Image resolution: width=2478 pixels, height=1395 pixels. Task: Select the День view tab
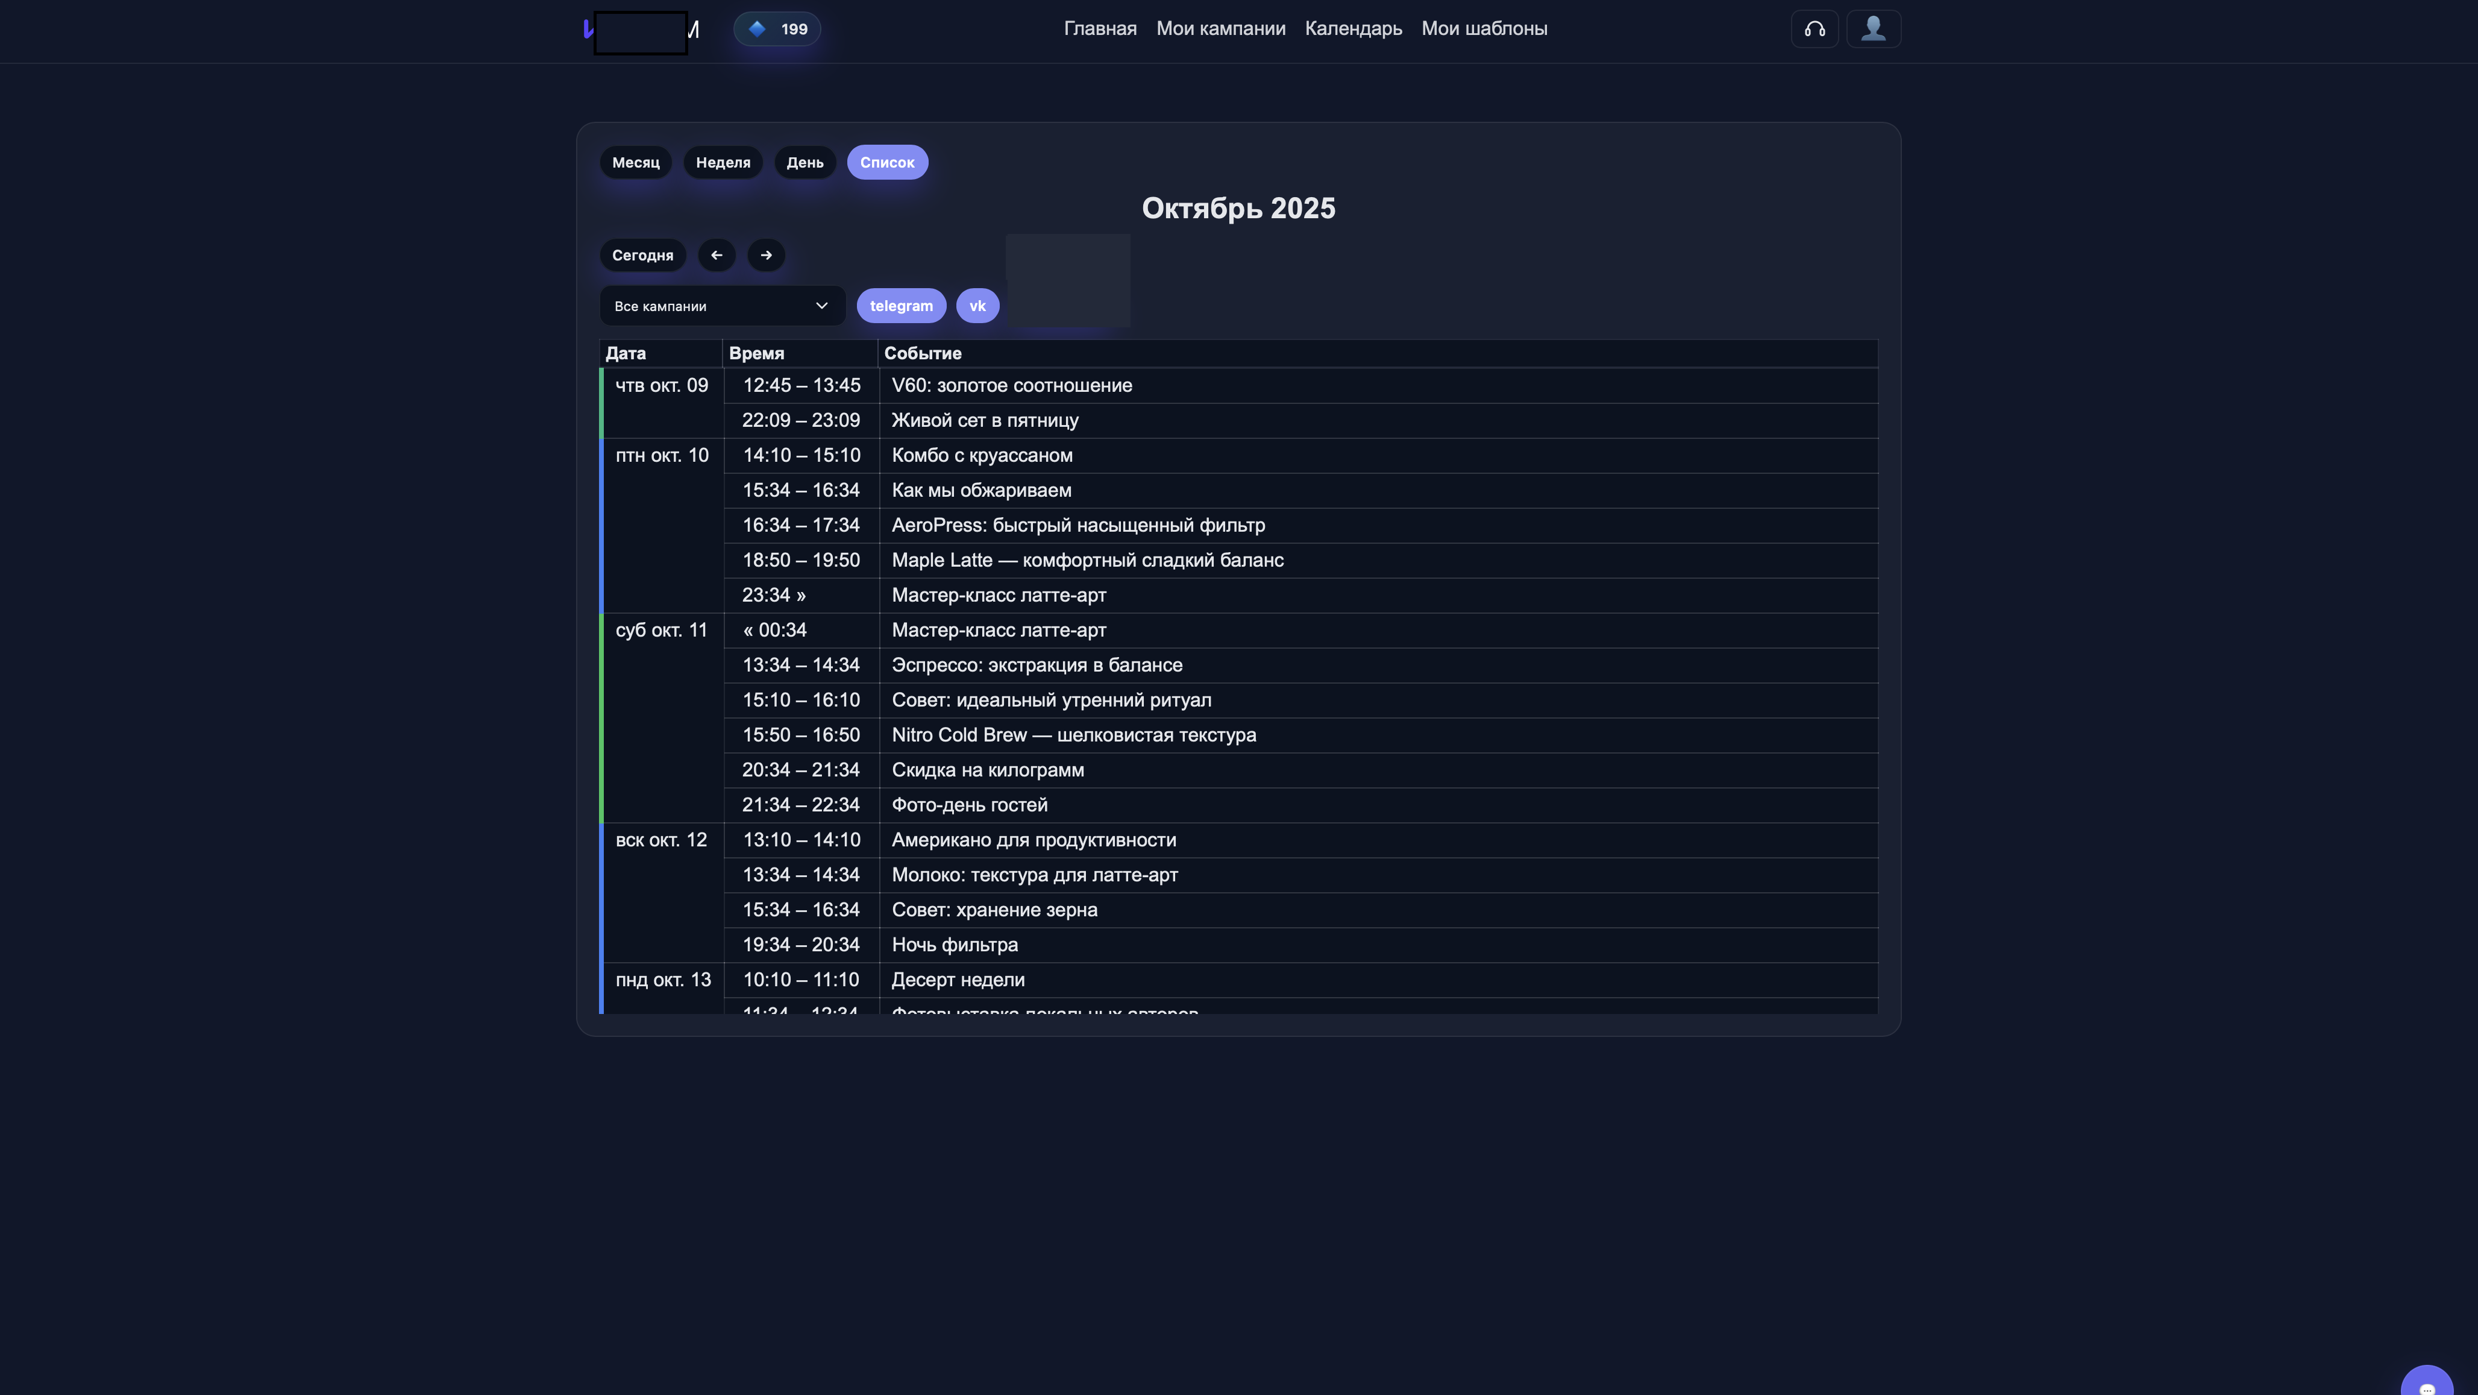pos(804,163)
